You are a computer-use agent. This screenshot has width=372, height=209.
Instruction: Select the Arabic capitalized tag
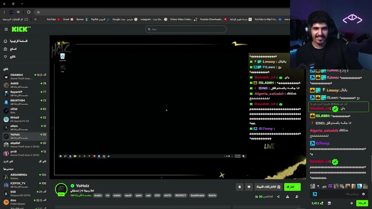pos(98,195)
